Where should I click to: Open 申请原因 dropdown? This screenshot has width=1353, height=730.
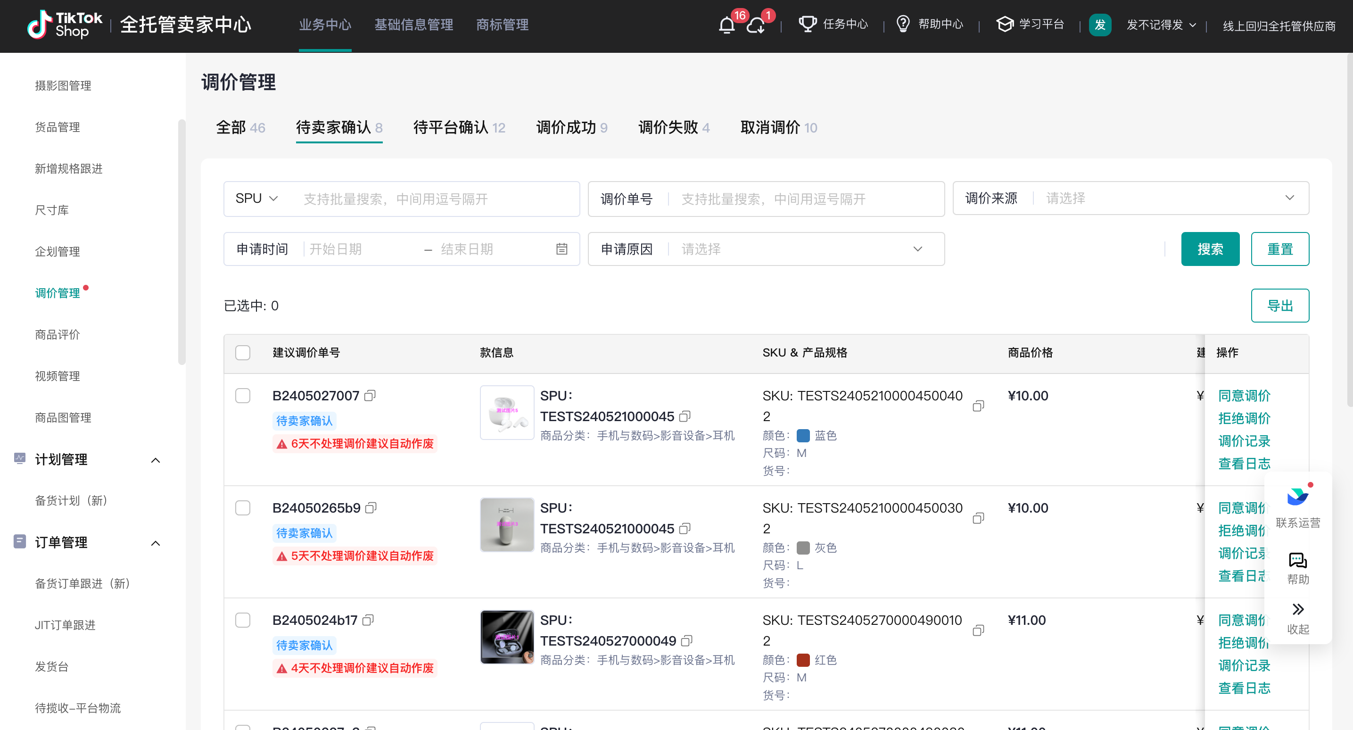tap(766, 249)
